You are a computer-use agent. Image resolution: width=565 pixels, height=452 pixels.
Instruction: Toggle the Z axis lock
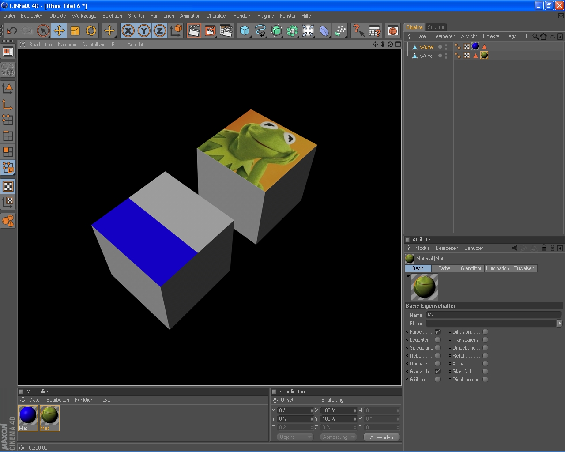click(x=160, y=30)
